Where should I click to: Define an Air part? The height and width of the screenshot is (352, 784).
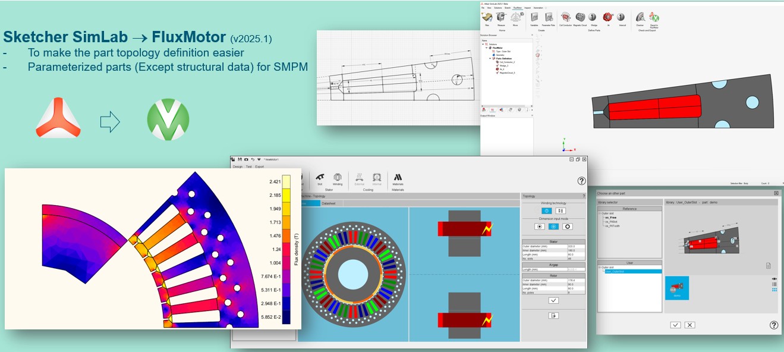(x=608, y=17)
